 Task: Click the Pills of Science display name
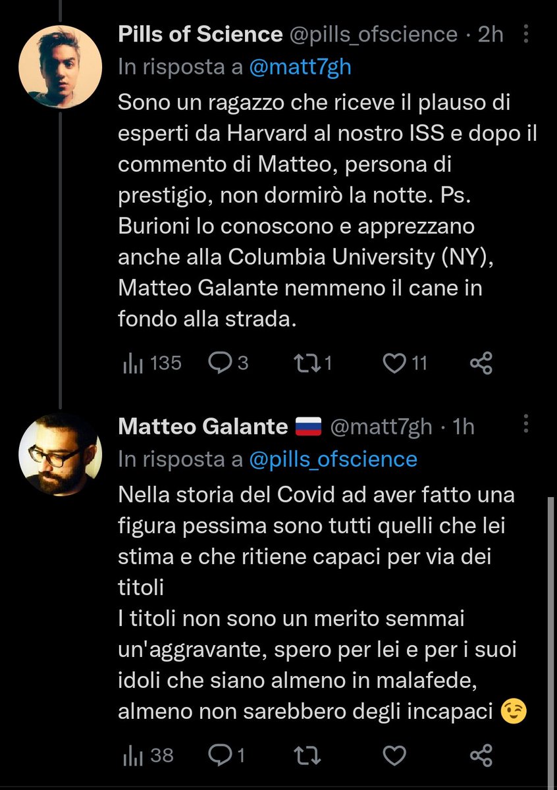(190, 34)
